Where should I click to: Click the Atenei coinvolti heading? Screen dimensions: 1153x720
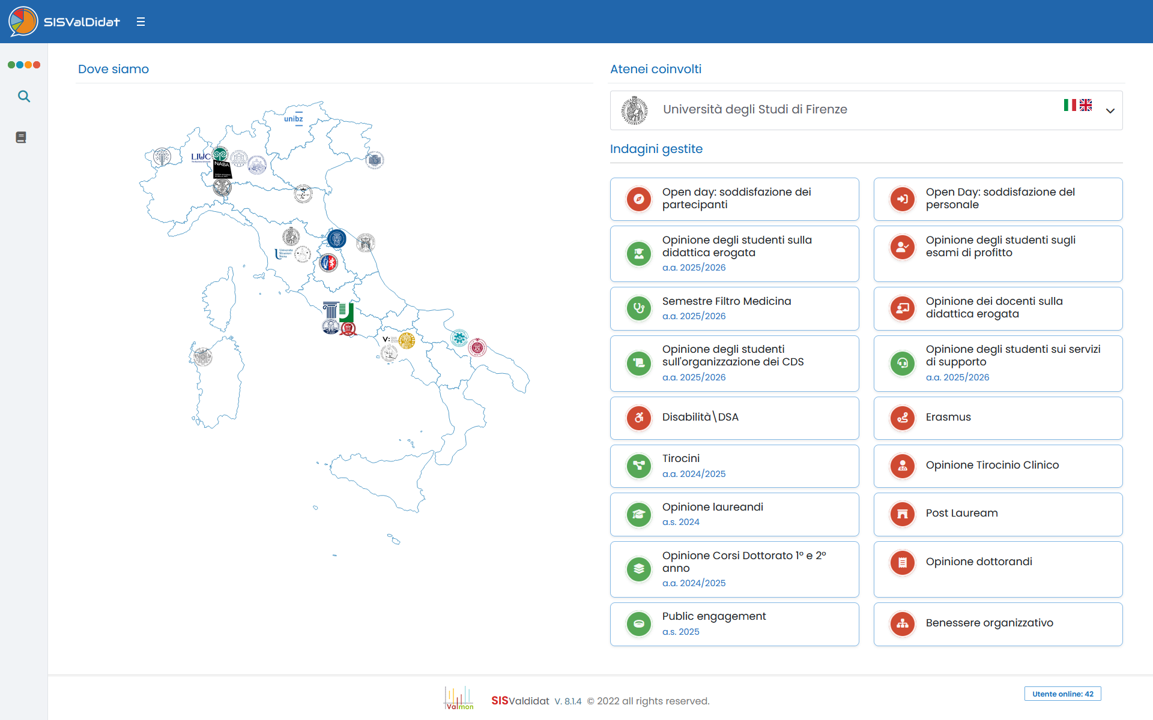(x=656, y=69)
